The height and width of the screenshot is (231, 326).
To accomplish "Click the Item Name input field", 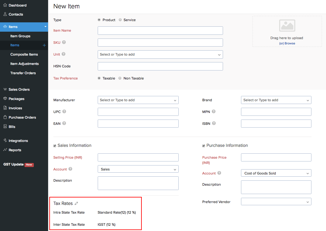I will point(160,30).
